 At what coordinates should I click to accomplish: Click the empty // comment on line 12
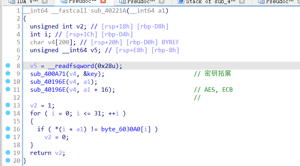[197, 98]
